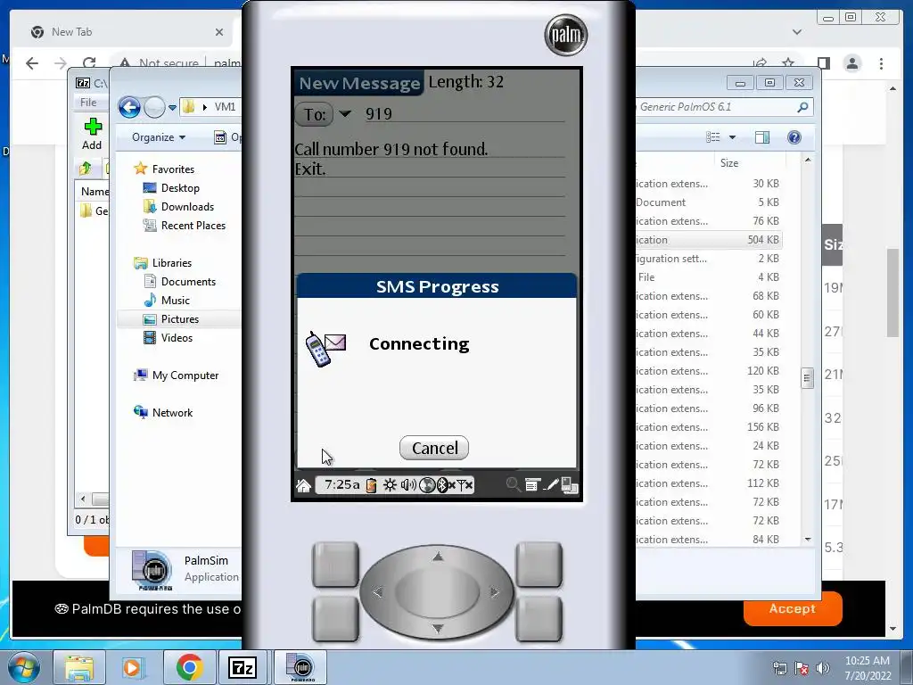Open the To: recipient dropdown arrow
913x685 pixels.
click(x=345, y=113)
